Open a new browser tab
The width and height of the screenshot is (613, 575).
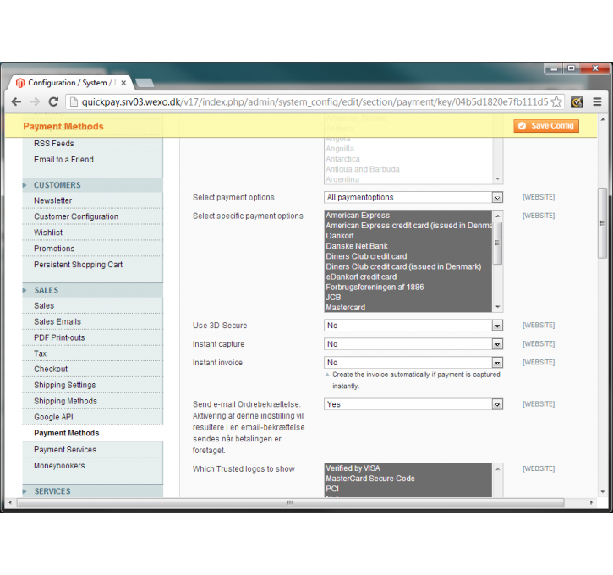145,83
